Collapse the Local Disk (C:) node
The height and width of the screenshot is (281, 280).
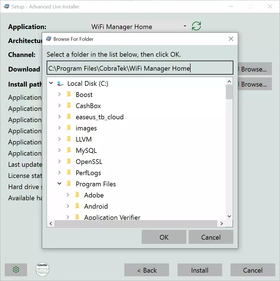click(51, 83)
